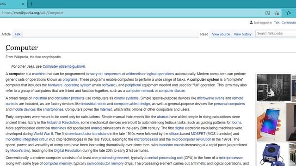Click the address bar URL

coord(33,13)
